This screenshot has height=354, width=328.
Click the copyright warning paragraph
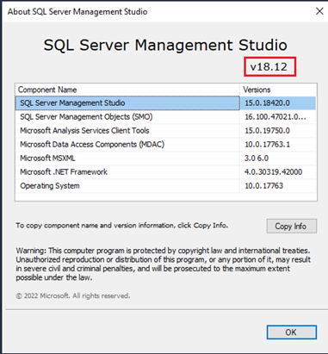pyautogui.click(x=163, y=264)
